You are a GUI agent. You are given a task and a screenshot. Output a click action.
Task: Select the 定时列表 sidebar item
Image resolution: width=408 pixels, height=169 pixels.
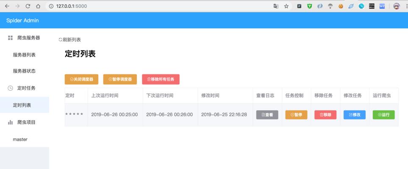pyautogui.click(x=25, y=105)
